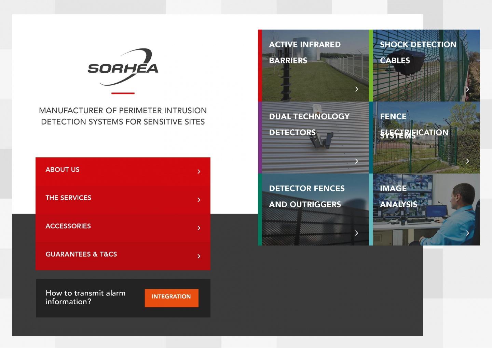Expand The Services chevron arrow
The image size is (492, 348).
pyautogui.click(x=199, y=200)
